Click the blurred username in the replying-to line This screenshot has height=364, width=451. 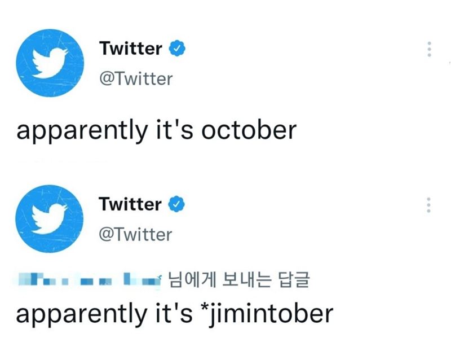point(89,279)
